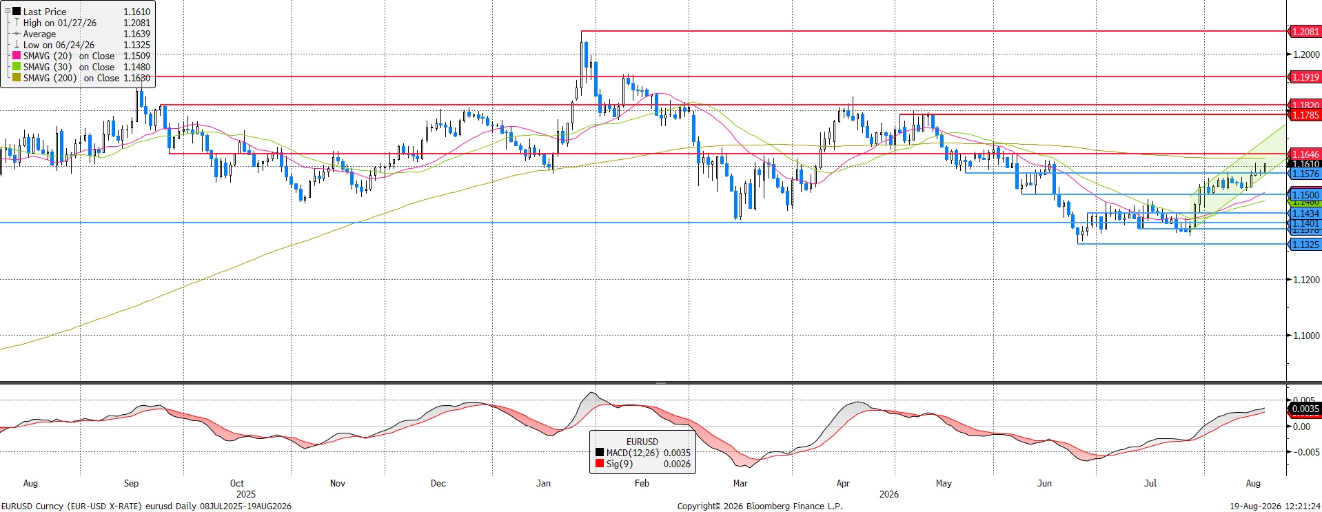Click the 1.2081 red price label
The image size is (1322, 512).
1304,32
